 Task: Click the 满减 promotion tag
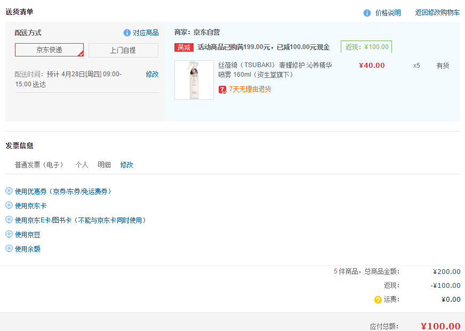coord(184,47)
